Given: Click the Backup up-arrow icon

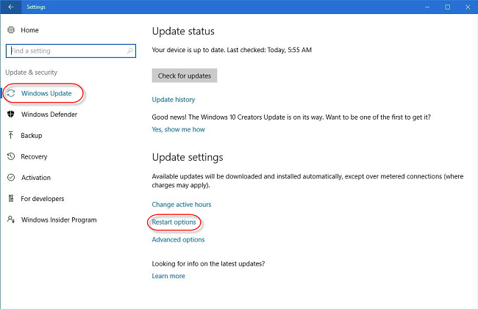Looking at the screenshot, I should (11, 135).
